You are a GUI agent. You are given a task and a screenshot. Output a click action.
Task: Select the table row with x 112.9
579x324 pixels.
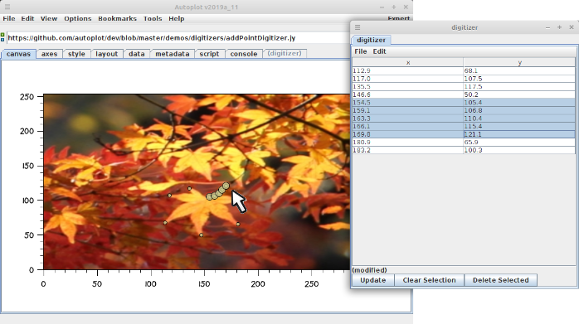click(464, 70)
